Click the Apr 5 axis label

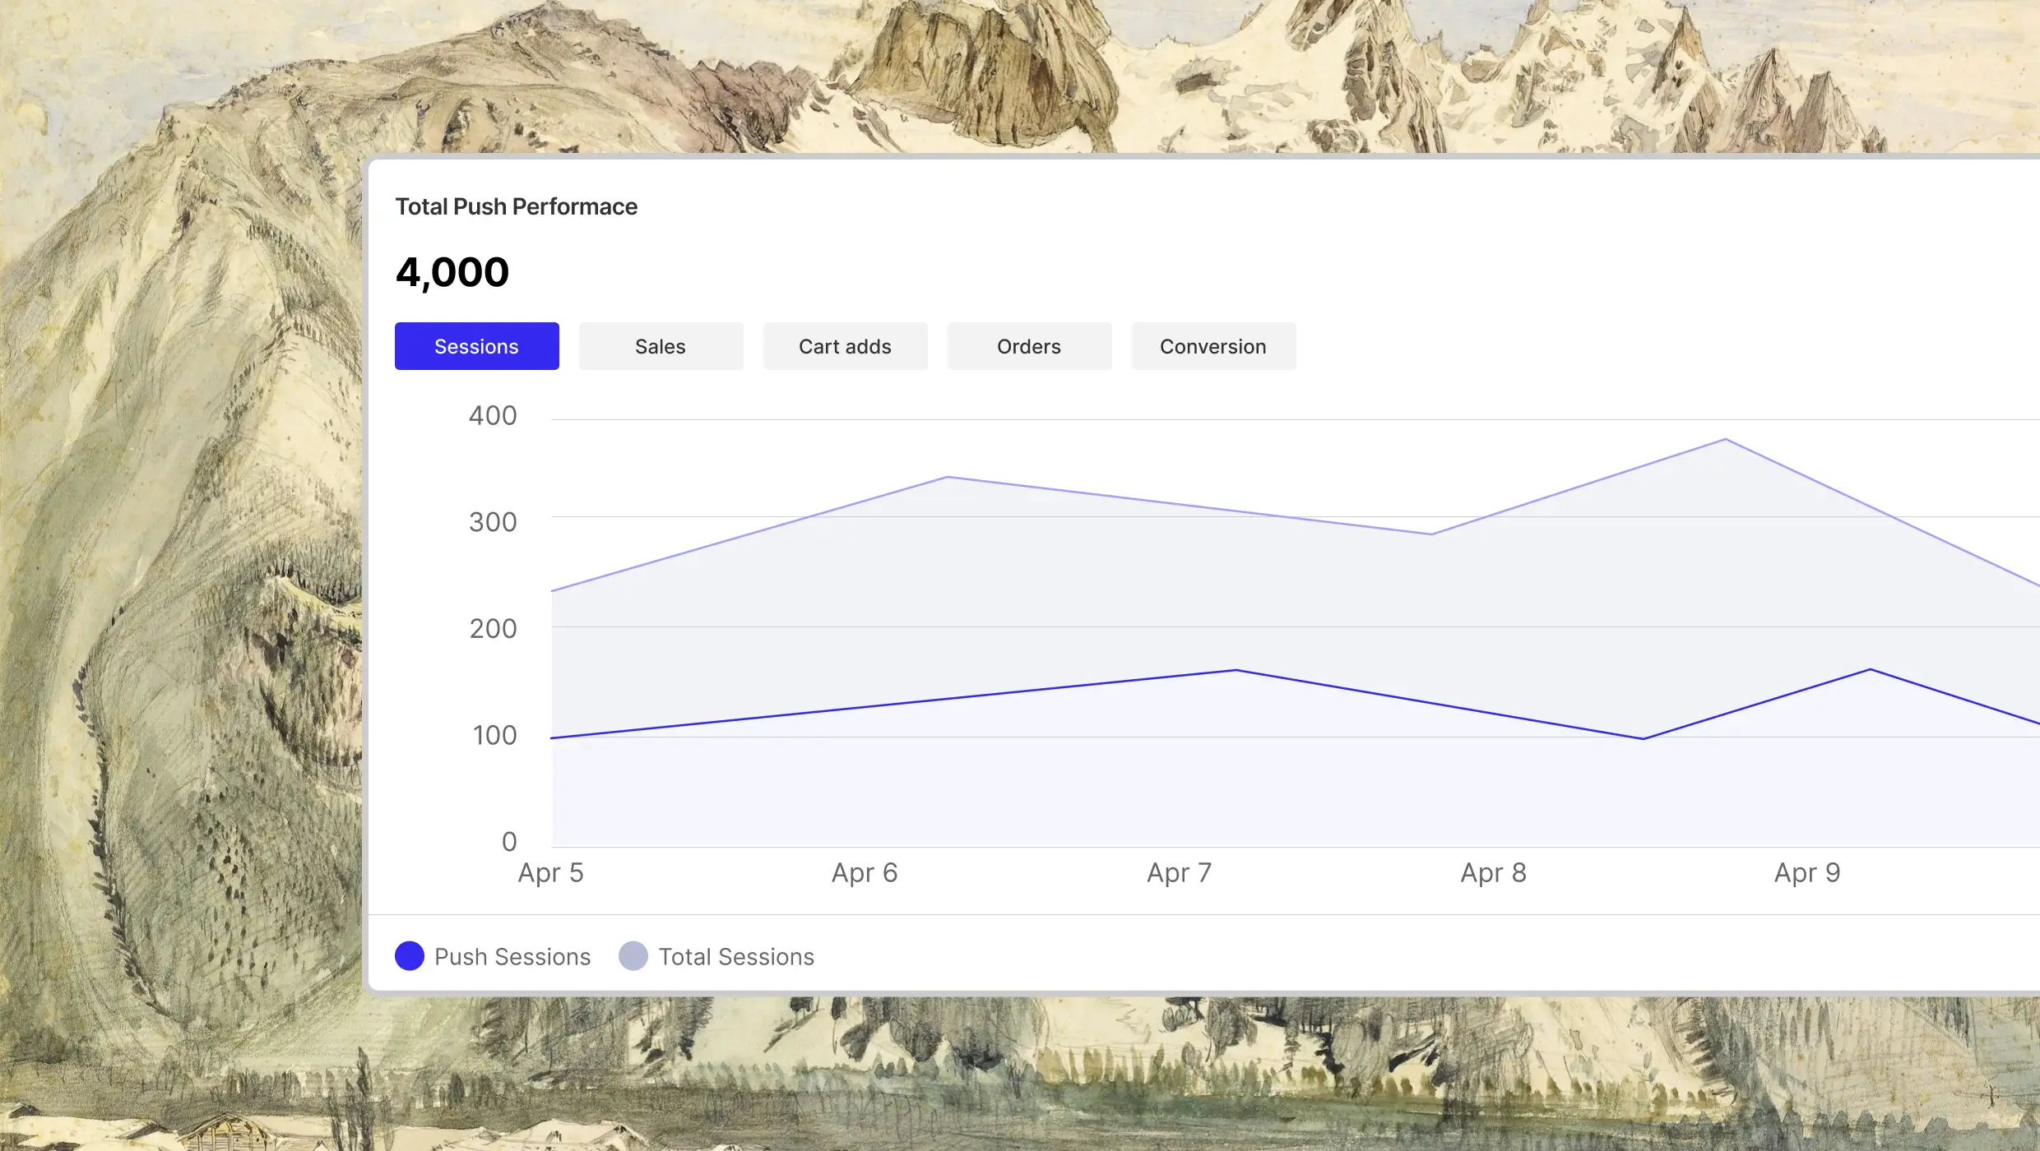(x=550, y=872)
